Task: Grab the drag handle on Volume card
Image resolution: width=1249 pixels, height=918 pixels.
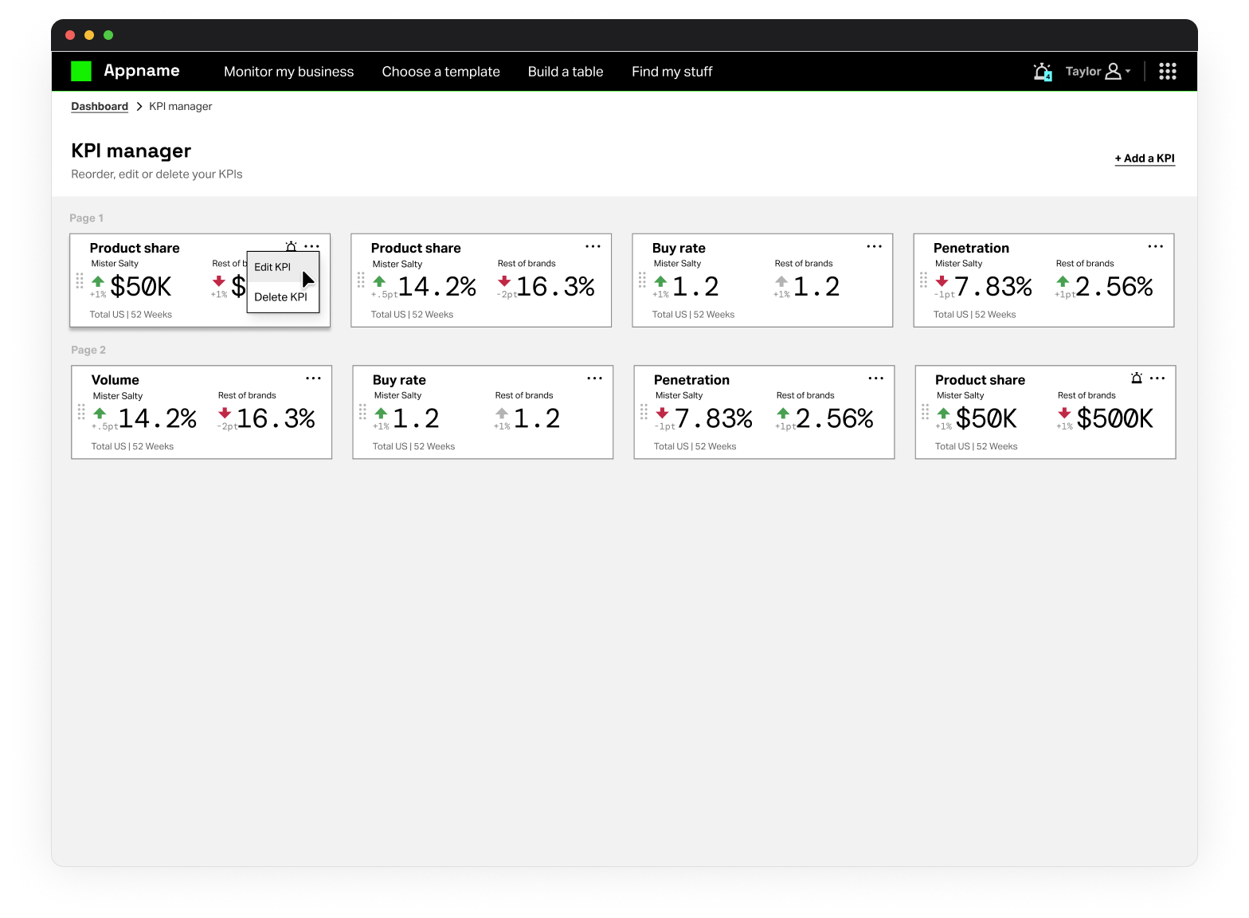Action: 81,412
